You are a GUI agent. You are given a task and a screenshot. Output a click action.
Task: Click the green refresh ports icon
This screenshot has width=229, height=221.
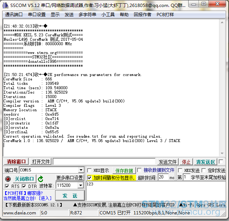40,179
